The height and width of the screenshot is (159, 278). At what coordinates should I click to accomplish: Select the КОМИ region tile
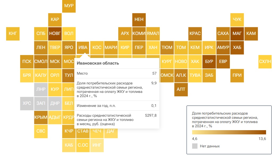(139, 34)
